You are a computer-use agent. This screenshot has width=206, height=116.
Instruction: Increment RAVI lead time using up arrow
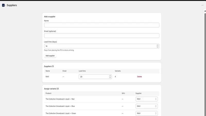point(110,76)
